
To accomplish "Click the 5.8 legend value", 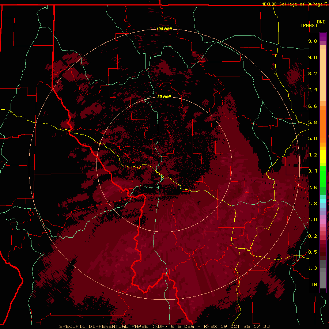I will (x=313, y=122).
